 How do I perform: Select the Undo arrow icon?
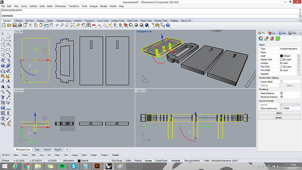pos(46,25)
